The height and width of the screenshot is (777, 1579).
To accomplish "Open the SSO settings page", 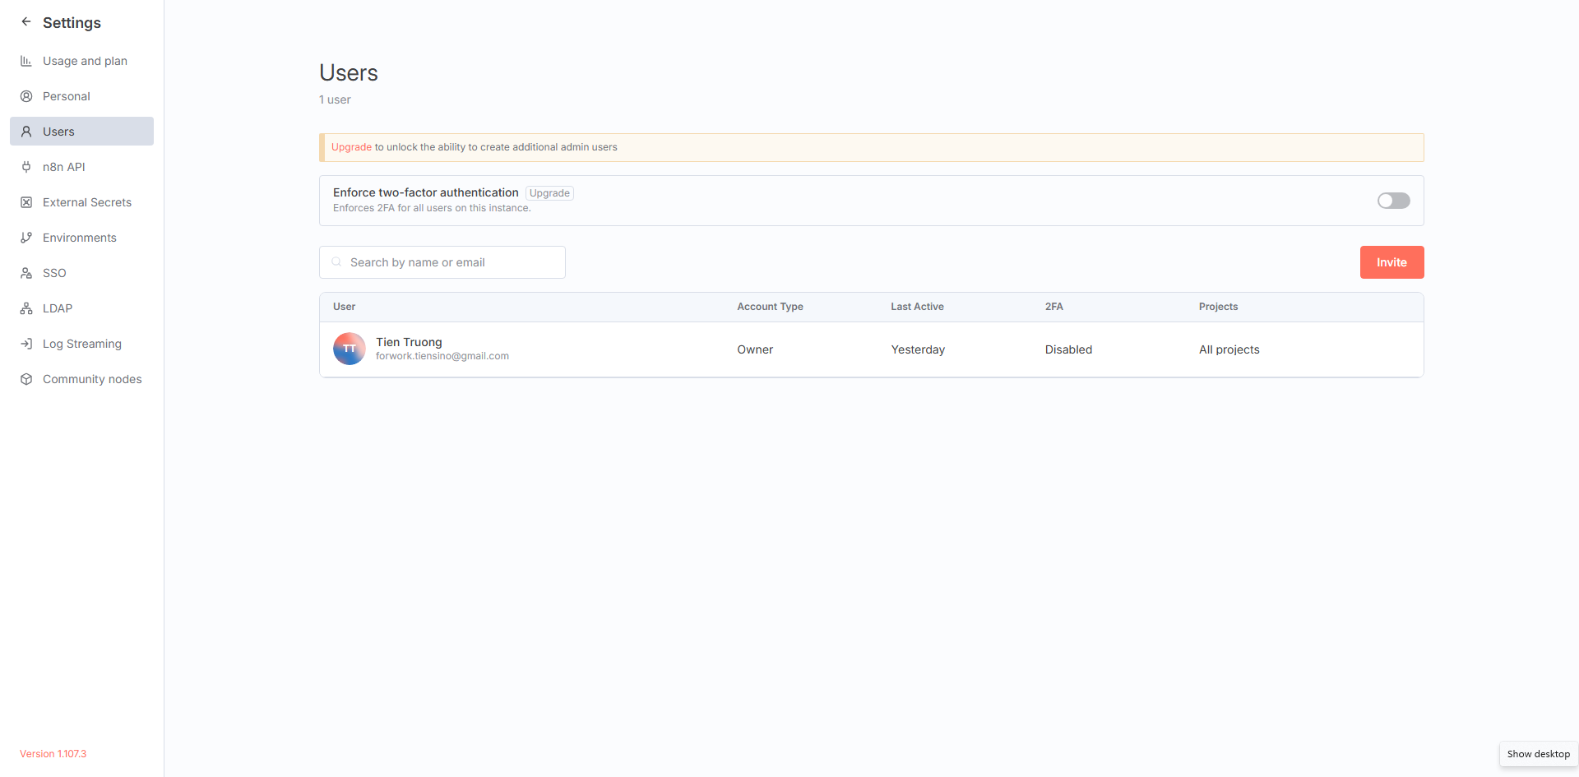I will click(x=81, y=273).
